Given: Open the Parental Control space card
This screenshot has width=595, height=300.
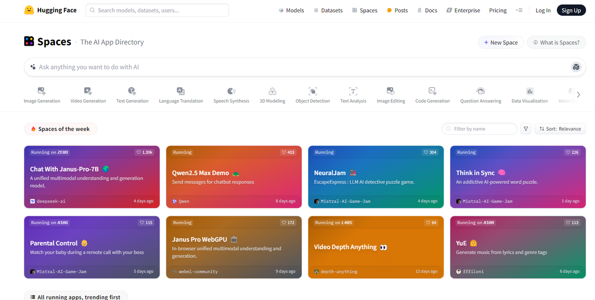Looking at the screenshot, I should 92,247.
